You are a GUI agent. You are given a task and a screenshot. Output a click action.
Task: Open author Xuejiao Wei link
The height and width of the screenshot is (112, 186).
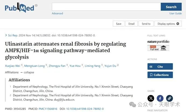tap(12, 66)
